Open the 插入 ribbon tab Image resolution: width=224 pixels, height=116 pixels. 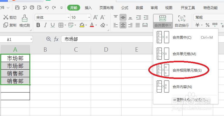88,8
